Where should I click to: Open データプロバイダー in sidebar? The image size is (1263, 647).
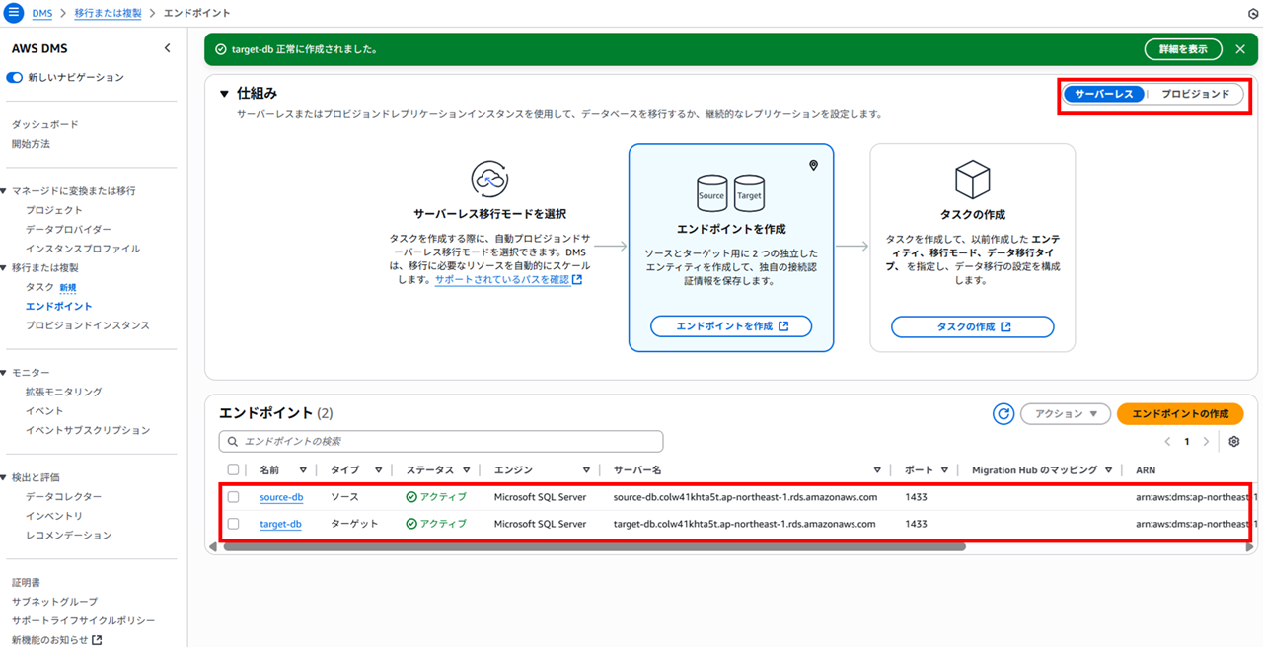tap(68, 229)
